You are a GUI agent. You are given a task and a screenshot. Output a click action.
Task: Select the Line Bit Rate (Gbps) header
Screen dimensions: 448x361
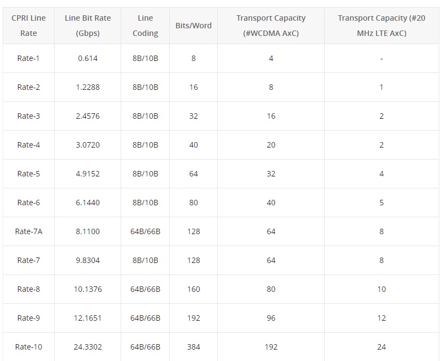pos(88,26)
